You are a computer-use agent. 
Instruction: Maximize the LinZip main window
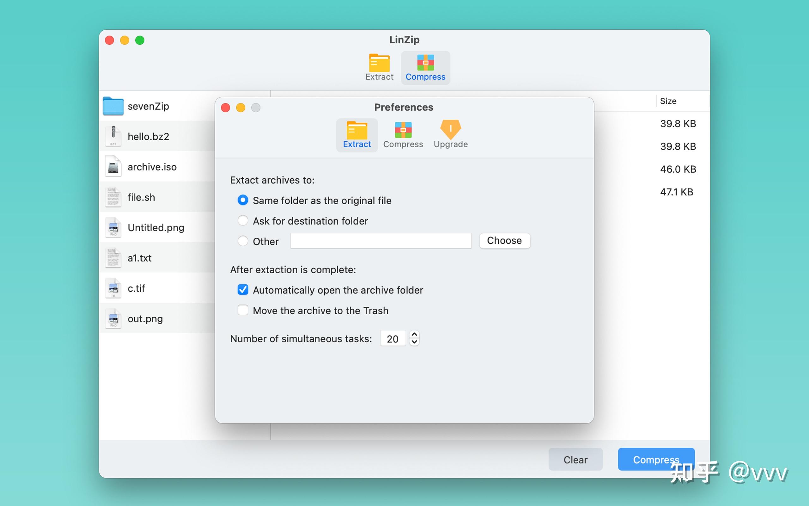140,40
